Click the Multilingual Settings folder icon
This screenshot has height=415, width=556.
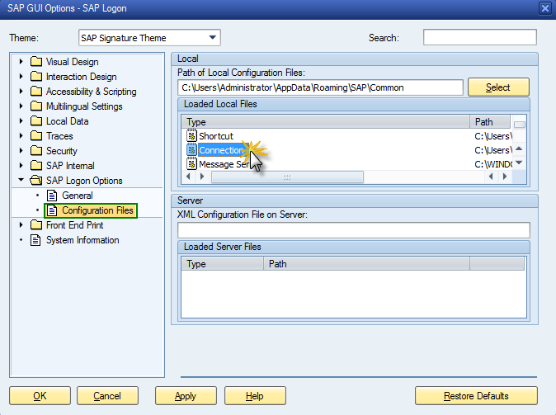(x=36, y=106)
